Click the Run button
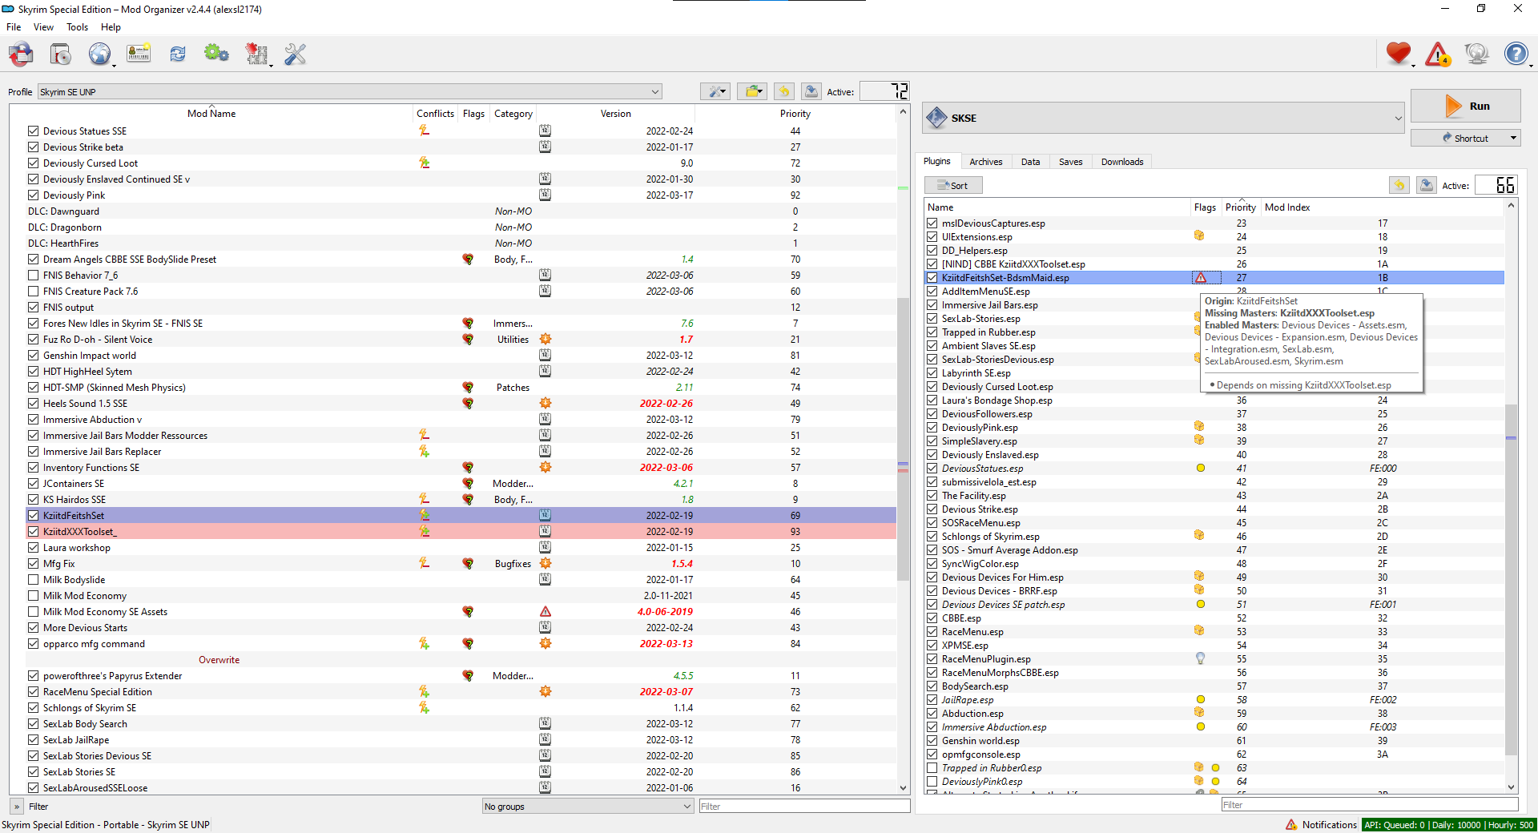Image resolution: width=1538 pixels, height=833 pixels. 1465,106
